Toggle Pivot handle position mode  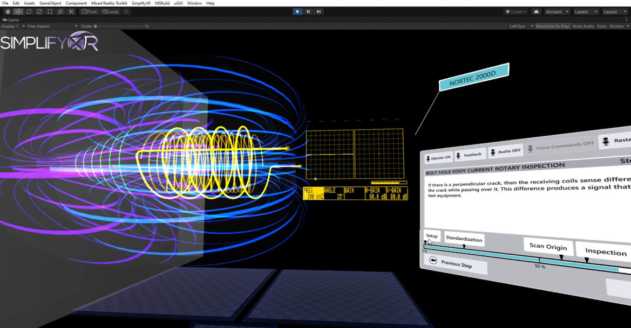90,12
